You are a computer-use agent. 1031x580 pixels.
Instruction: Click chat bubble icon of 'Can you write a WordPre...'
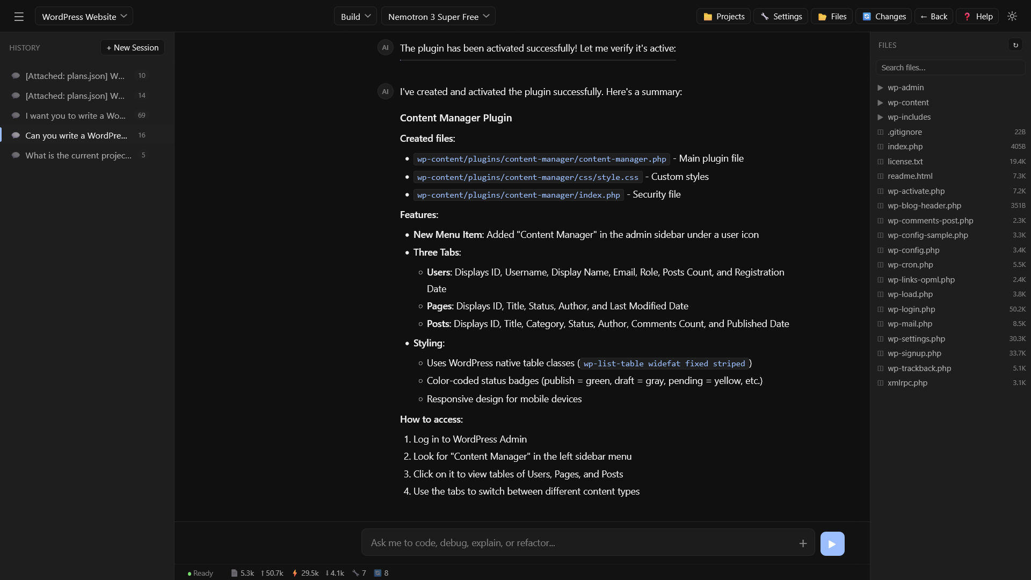pyautogui.click(x=16, y=135)
